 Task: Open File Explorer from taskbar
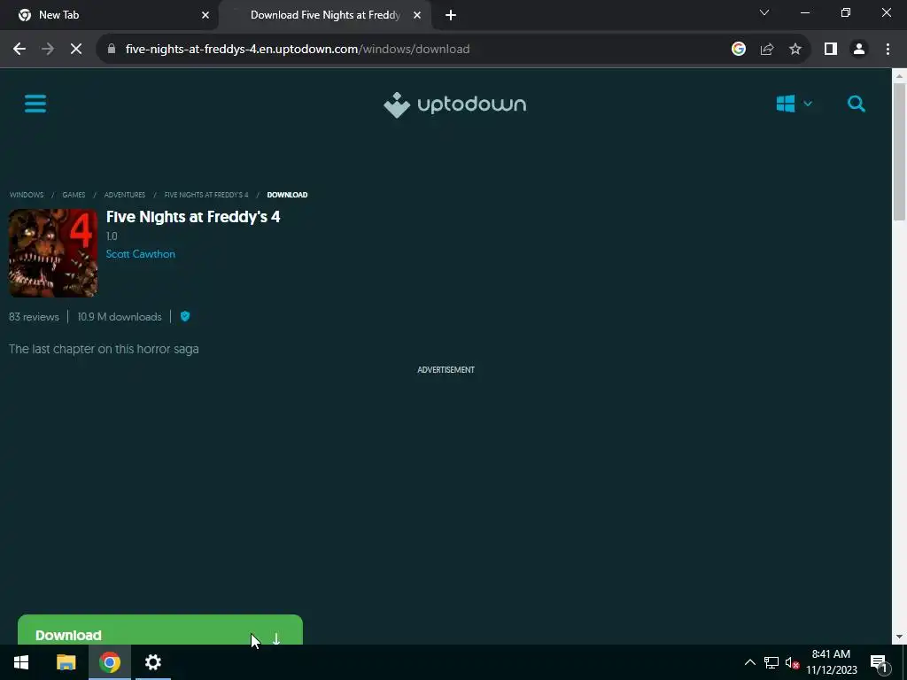coord(66,662)
